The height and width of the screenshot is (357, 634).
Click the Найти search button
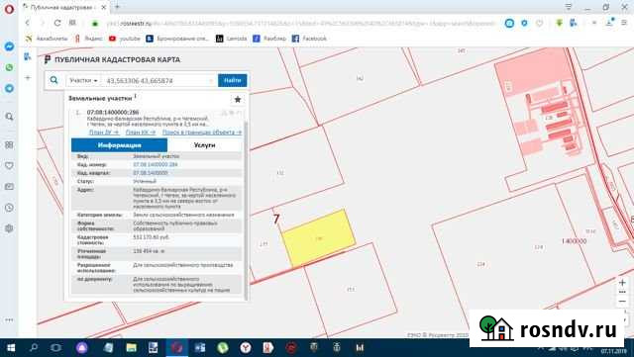(x=233, y=80)
